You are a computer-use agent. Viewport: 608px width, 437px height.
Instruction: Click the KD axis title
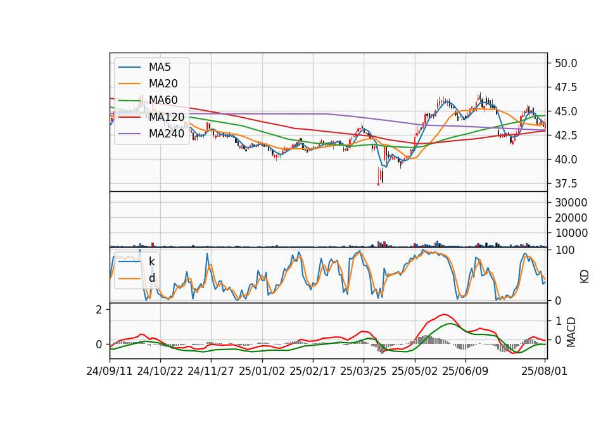pos(585,276)
